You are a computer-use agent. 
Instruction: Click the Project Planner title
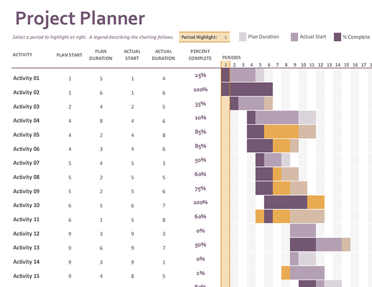pos(80,19)
